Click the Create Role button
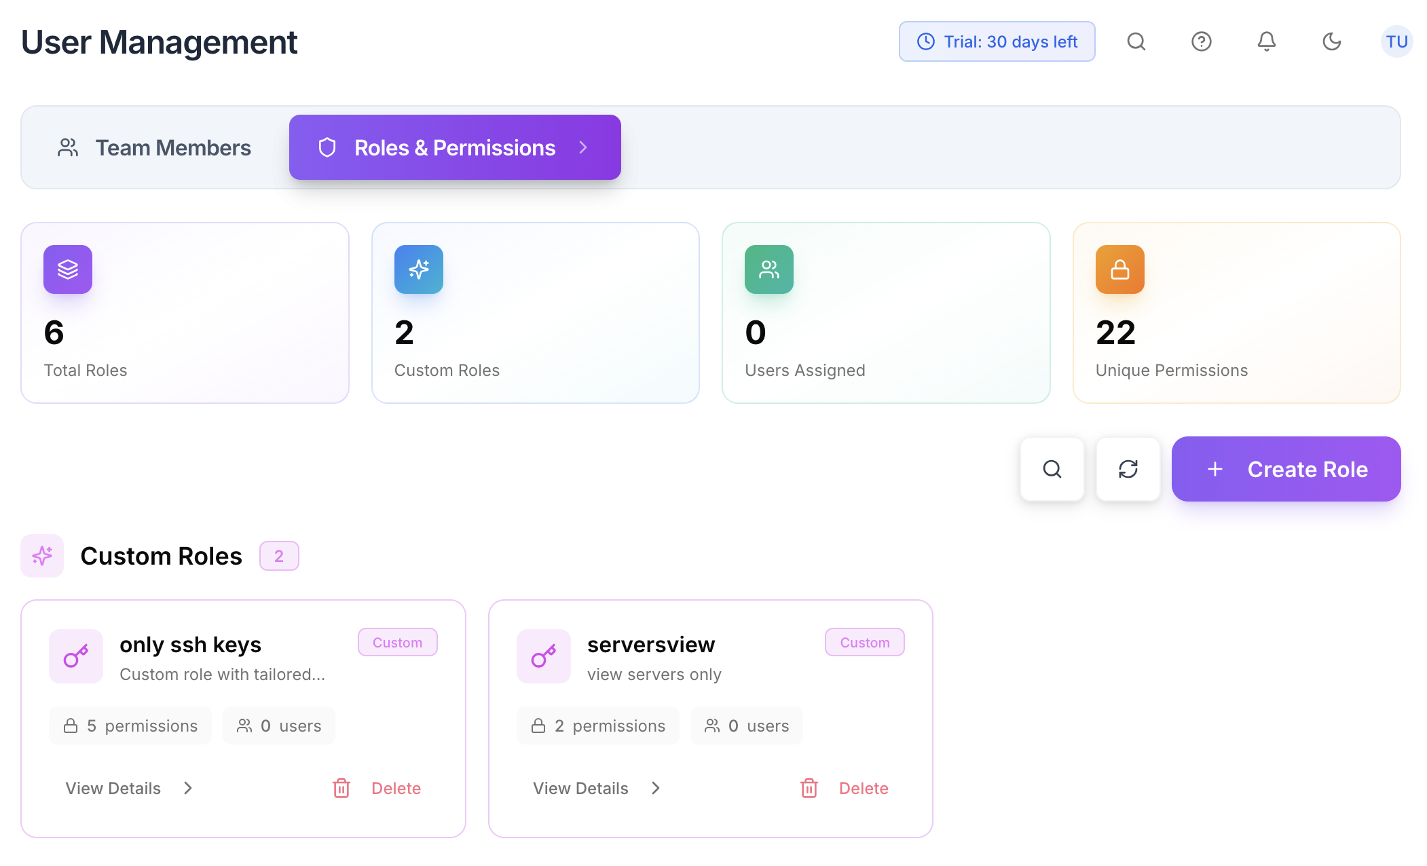 pyautogui.click(x=1285, y=468)
